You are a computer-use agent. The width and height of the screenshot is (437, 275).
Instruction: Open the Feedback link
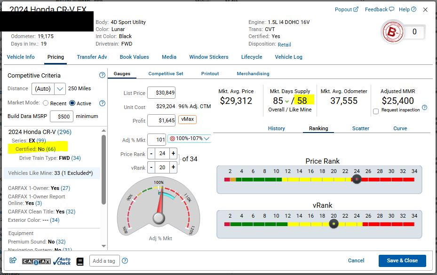380,9
